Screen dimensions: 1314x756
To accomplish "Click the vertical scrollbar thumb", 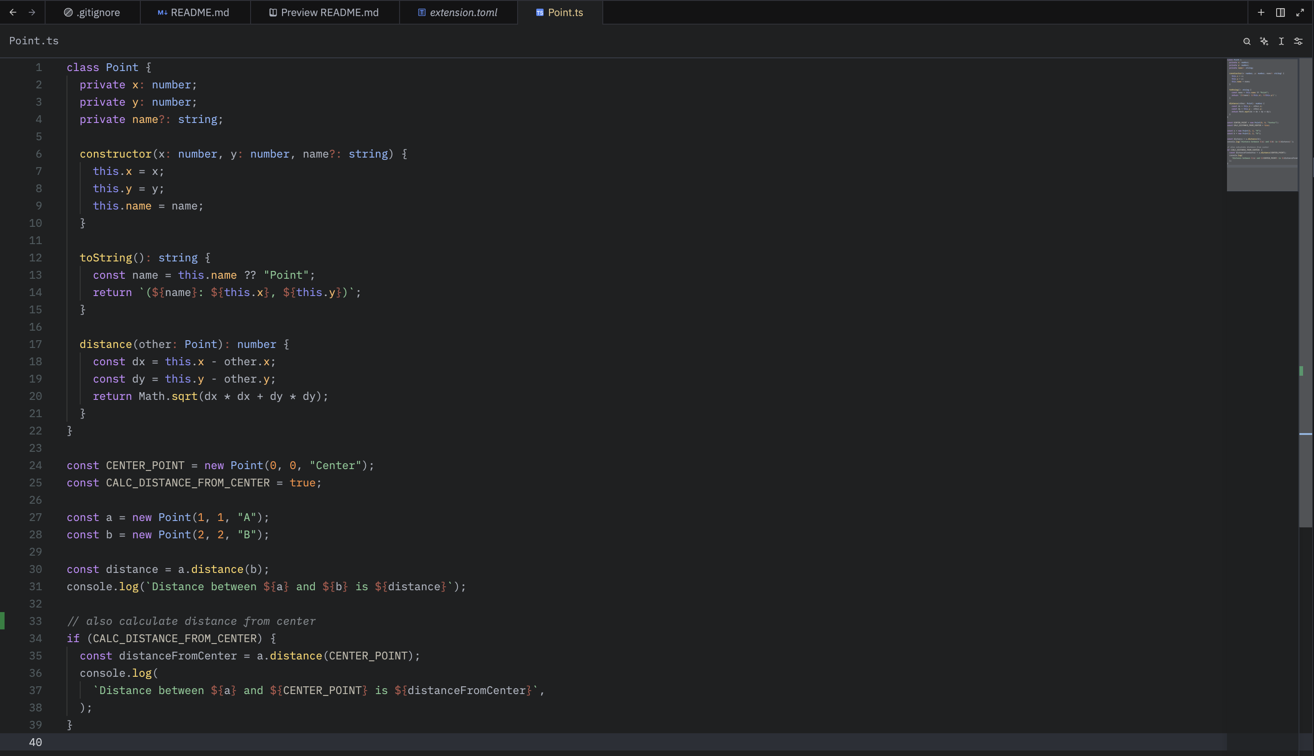I will coord(1305,293).
